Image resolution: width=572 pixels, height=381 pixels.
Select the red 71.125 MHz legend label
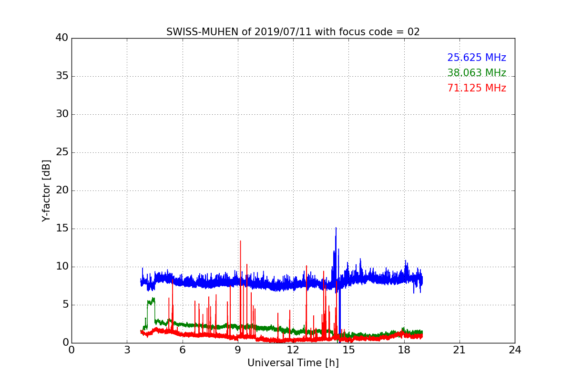477,88
